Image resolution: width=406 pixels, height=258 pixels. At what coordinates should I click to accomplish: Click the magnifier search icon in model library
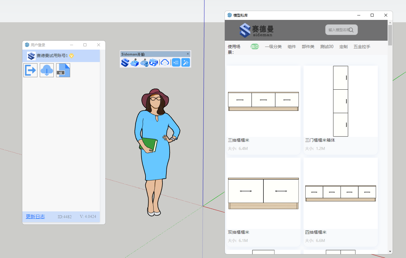[x=351, y=30]
